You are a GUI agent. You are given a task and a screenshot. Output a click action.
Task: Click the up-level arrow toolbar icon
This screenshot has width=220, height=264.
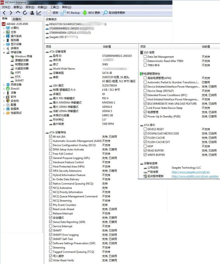(x=18, y=12)
